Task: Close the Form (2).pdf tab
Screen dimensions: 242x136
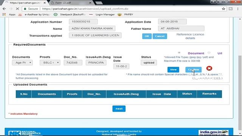Action: pos(90,3)
